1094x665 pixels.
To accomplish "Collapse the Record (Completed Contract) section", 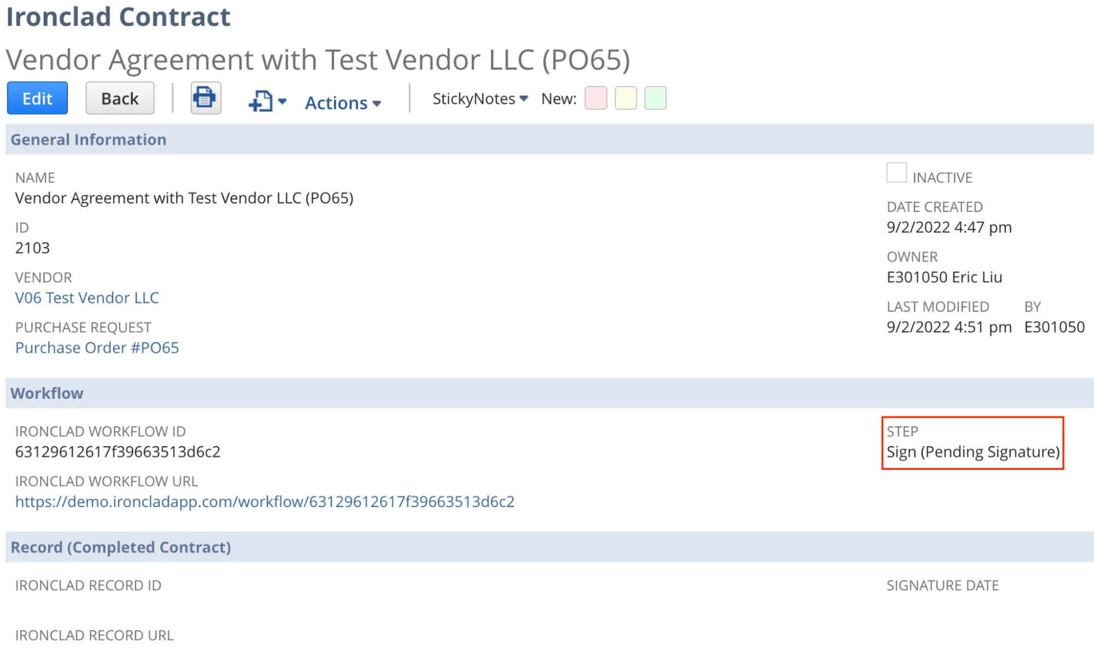I will [x=121, y=547].
